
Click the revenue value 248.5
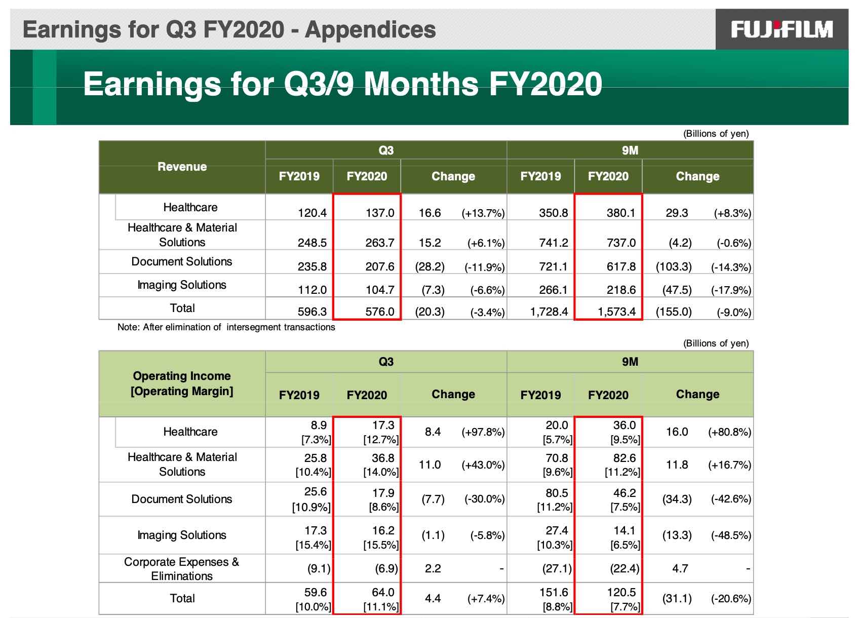tap(312, 243)
